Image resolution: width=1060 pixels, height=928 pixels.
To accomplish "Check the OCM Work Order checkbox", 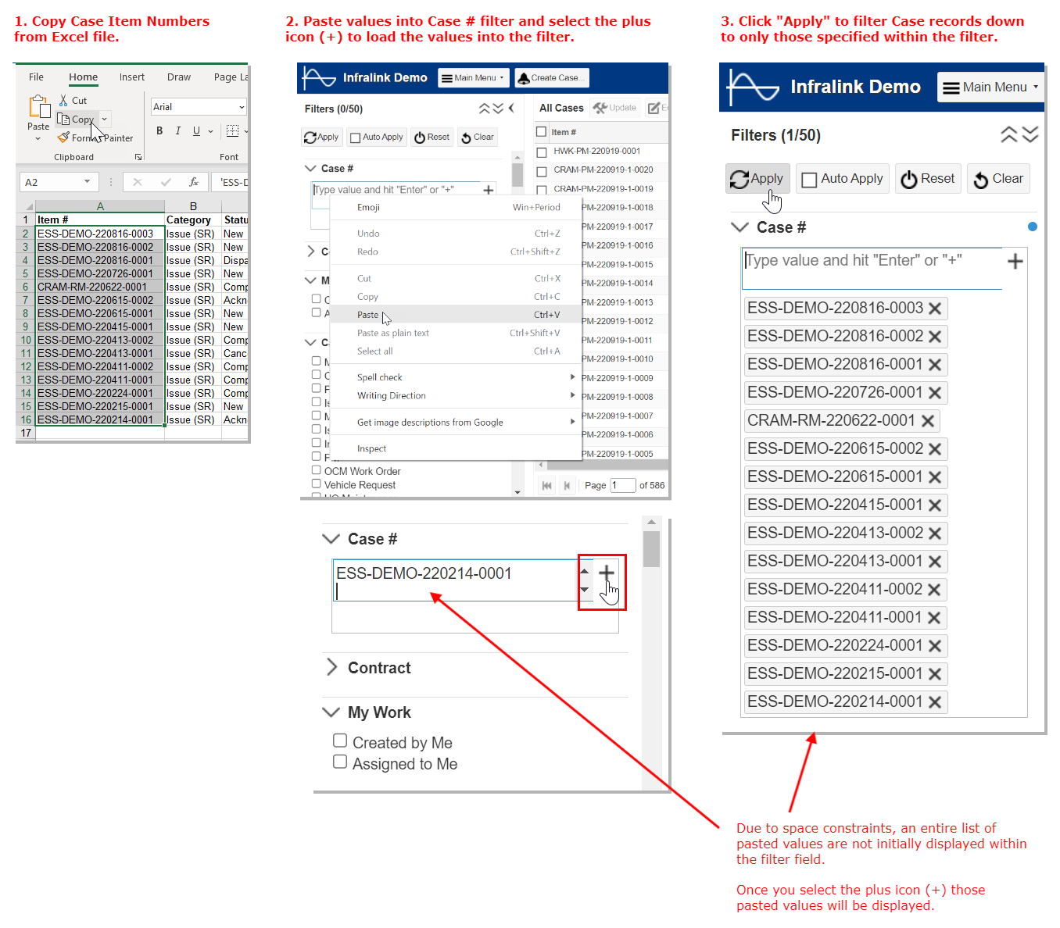I will pyautogui.click(x=317, y=470).
